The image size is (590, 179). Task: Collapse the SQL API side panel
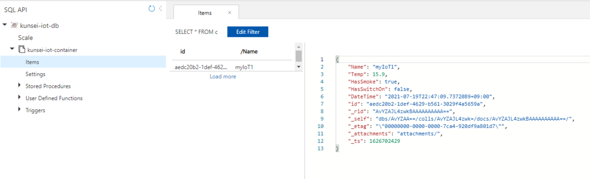160,9
